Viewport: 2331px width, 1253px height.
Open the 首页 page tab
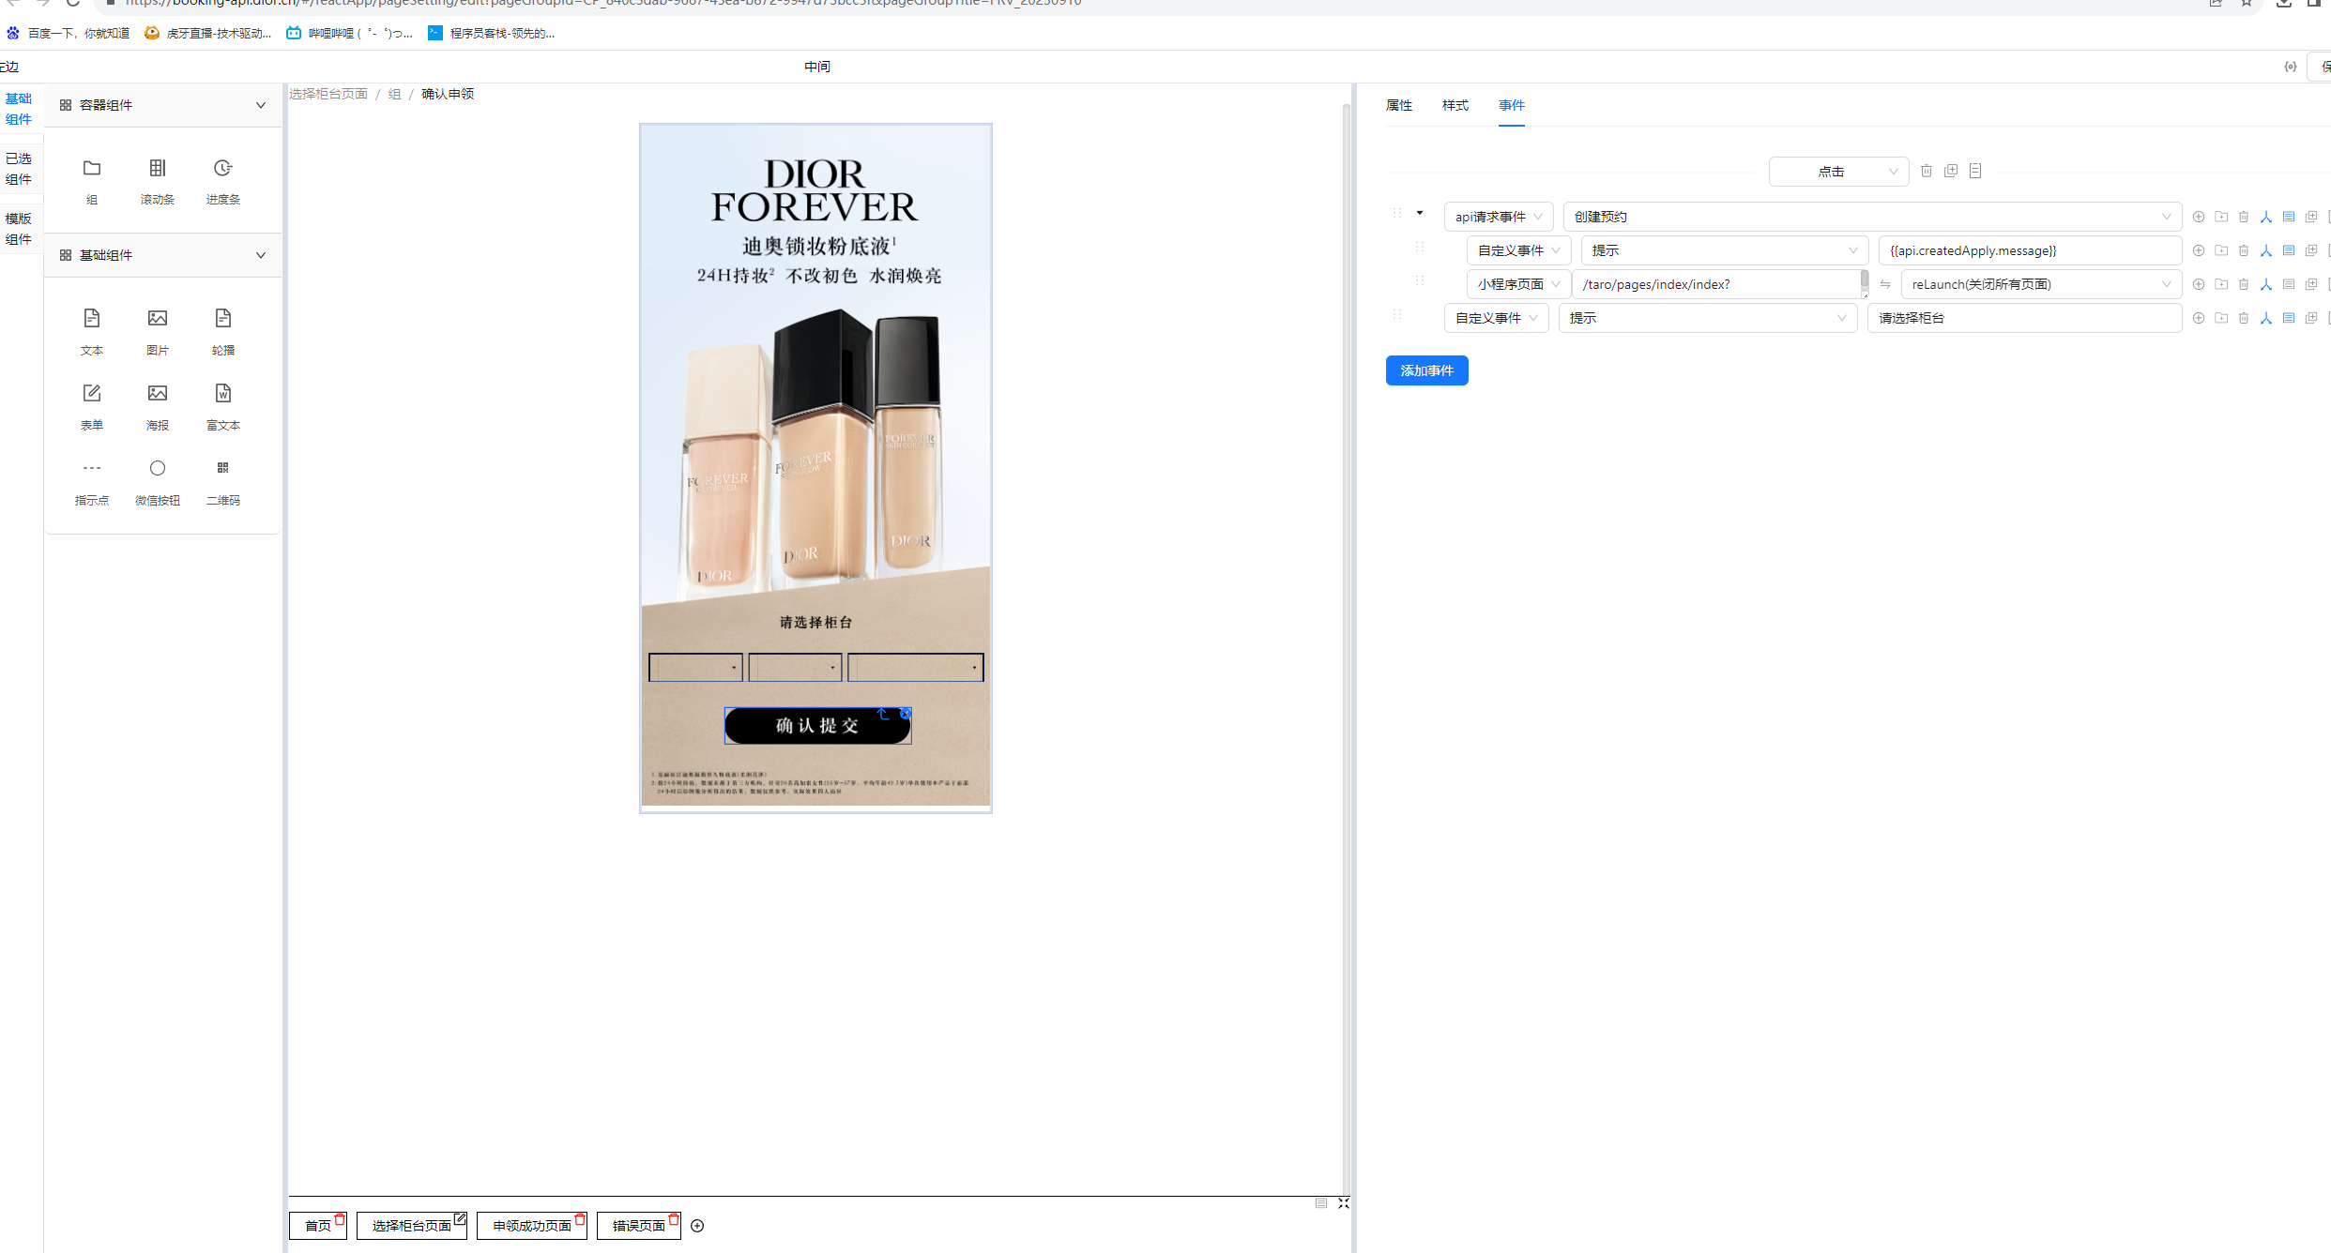coord(318,1226)
